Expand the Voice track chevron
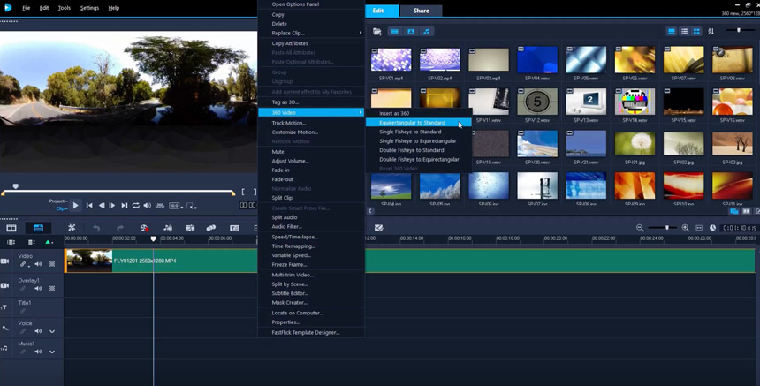This screenshot has width=760, height=386. (52, 331)
